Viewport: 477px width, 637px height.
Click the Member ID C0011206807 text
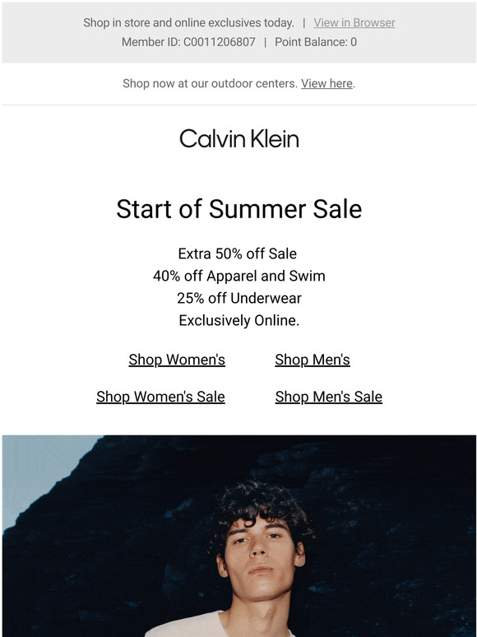point(188,42)
